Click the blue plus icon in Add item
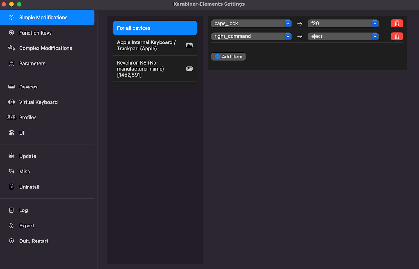Image resolution: width=419 pixels, height=269 pixels. 217,57
